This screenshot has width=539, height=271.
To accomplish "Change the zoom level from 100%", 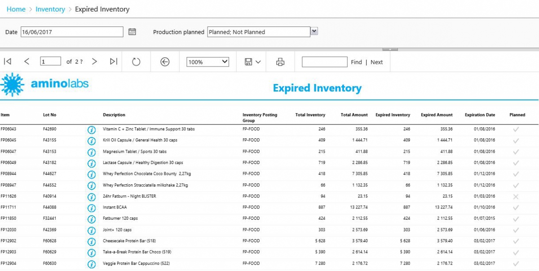I will click(208, 62).
